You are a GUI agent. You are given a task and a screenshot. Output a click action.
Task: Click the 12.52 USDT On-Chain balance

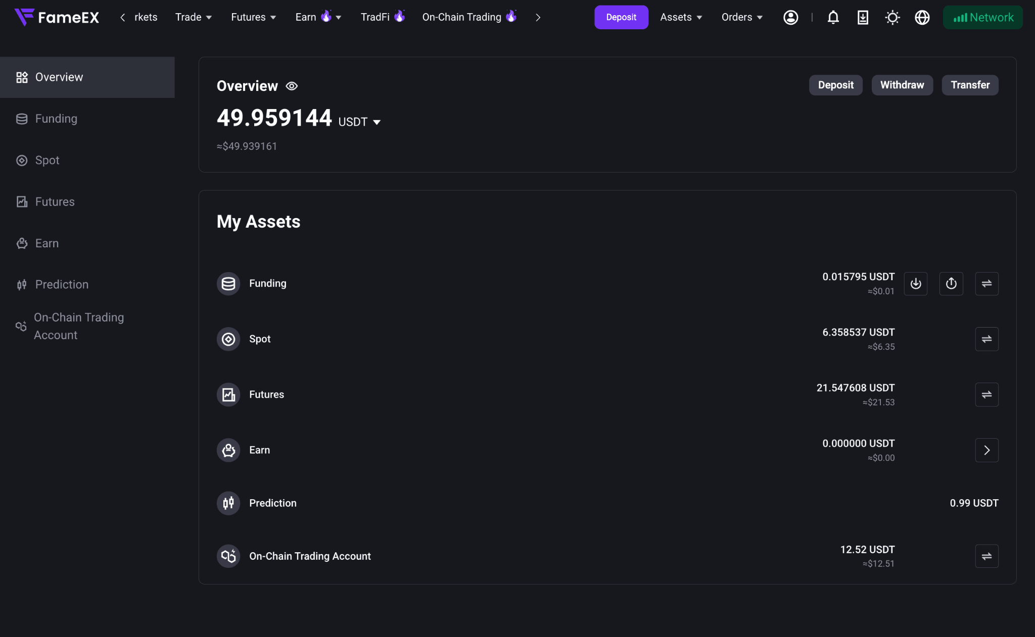[867, 549]
